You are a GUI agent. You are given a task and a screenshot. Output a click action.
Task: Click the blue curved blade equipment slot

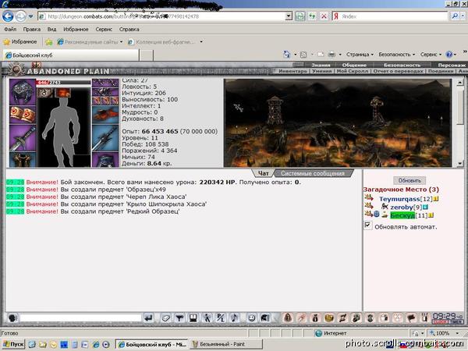pos(105,138)
